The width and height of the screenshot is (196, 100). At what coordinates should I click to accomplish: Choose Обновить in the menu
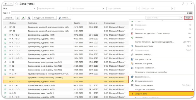coord(161,38)
